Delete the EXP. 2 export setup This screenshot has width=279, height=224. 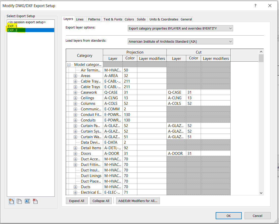pyautogui.click(x=35, y=201)
